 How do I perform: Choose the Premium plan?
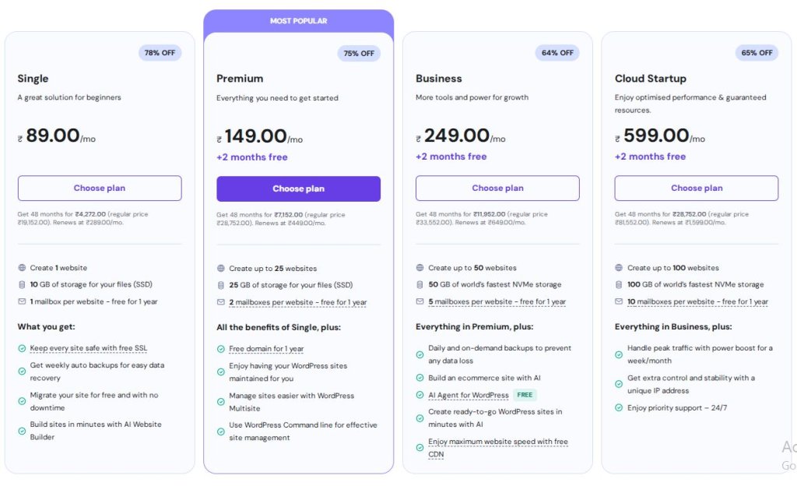(x=298, y=188)
